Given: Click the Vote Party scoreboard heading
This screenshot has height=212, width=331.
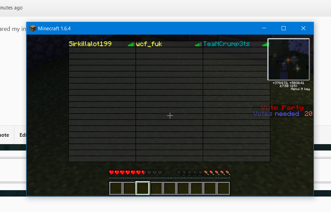Looking at the screenshot, I should click(x=282, y=108).
